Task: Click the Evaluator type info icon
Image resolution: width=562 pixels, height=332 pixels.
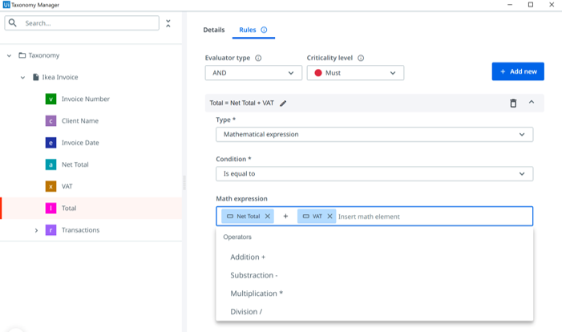Action: click(258, 58)
